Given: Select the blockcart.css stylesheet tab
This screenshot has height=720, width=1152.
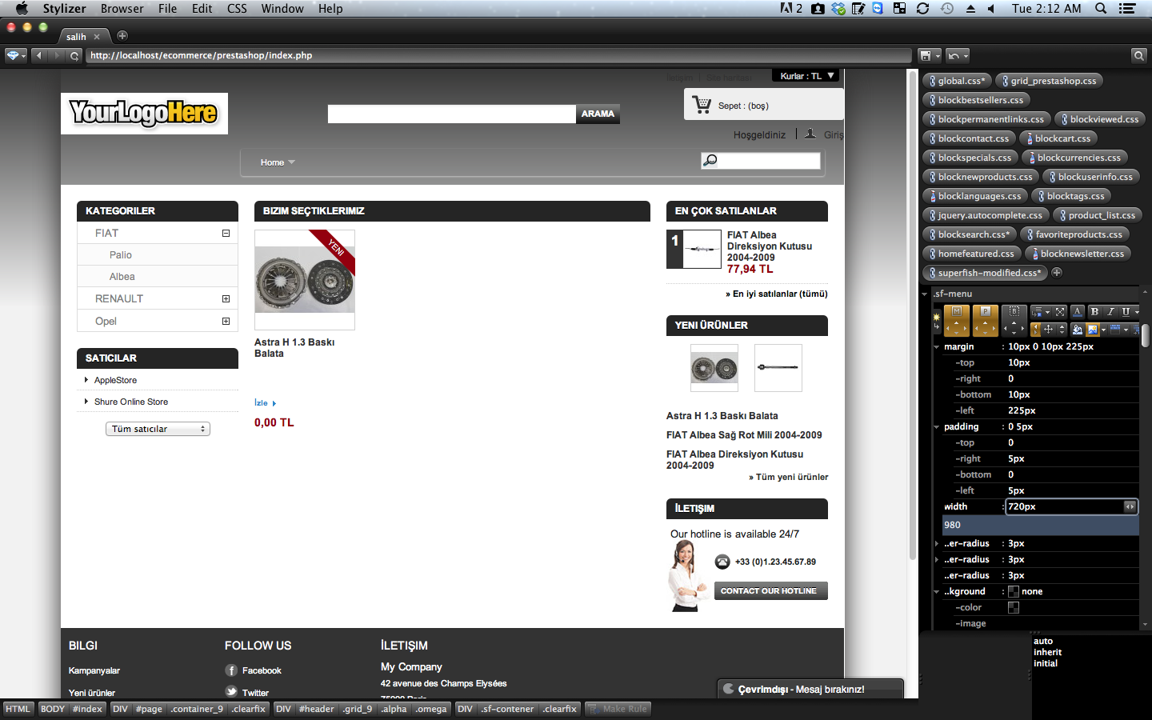Looking at the screenshot, I should (1058, 138).
